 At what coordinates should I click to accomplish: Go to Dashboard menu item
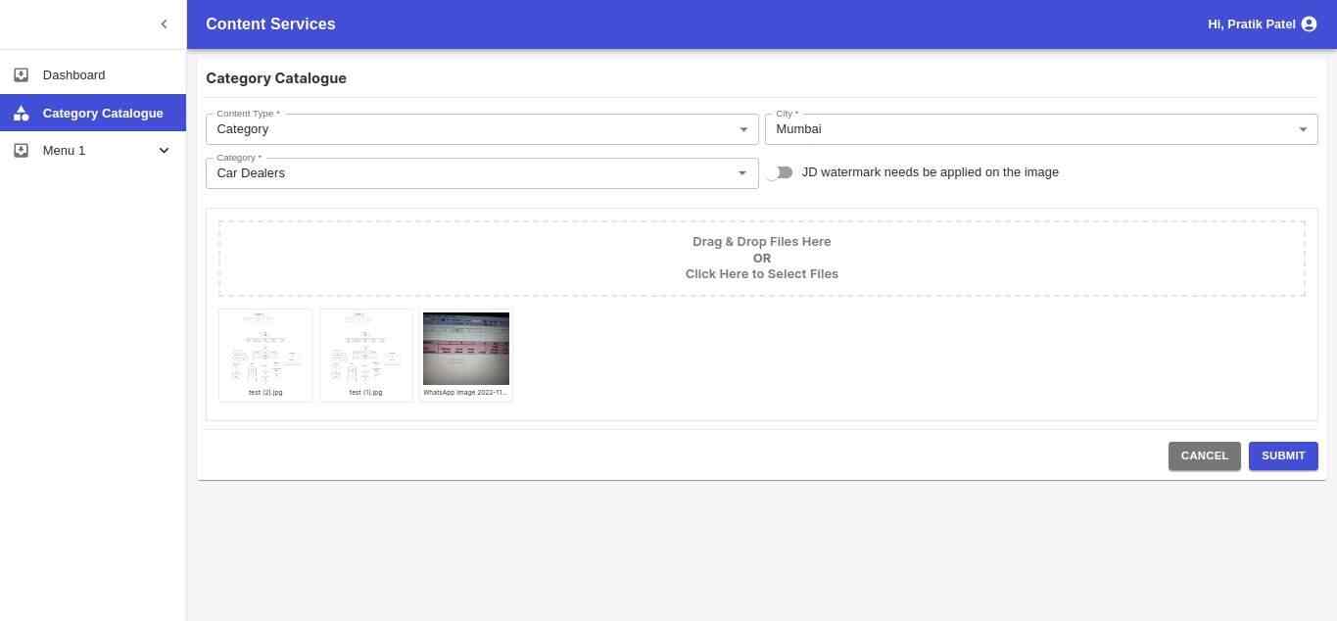click(x=73, y=75)
